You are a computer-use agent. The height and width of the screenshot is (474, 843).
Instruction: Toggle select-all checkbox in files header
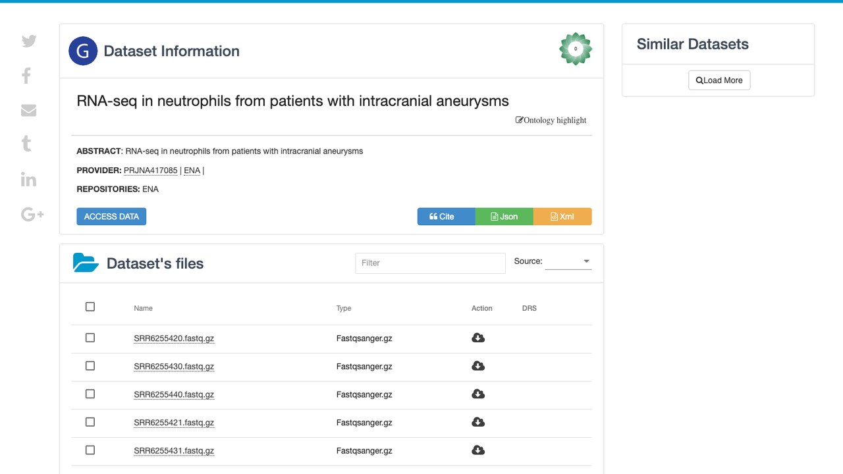[x=90, y=307]
